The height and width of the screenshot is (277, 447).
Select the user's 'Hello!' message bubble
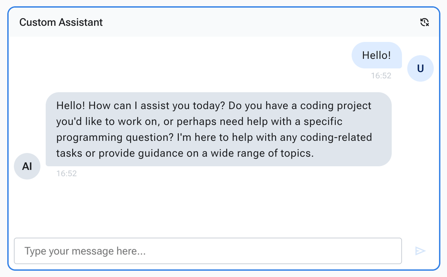pos(376,55)
